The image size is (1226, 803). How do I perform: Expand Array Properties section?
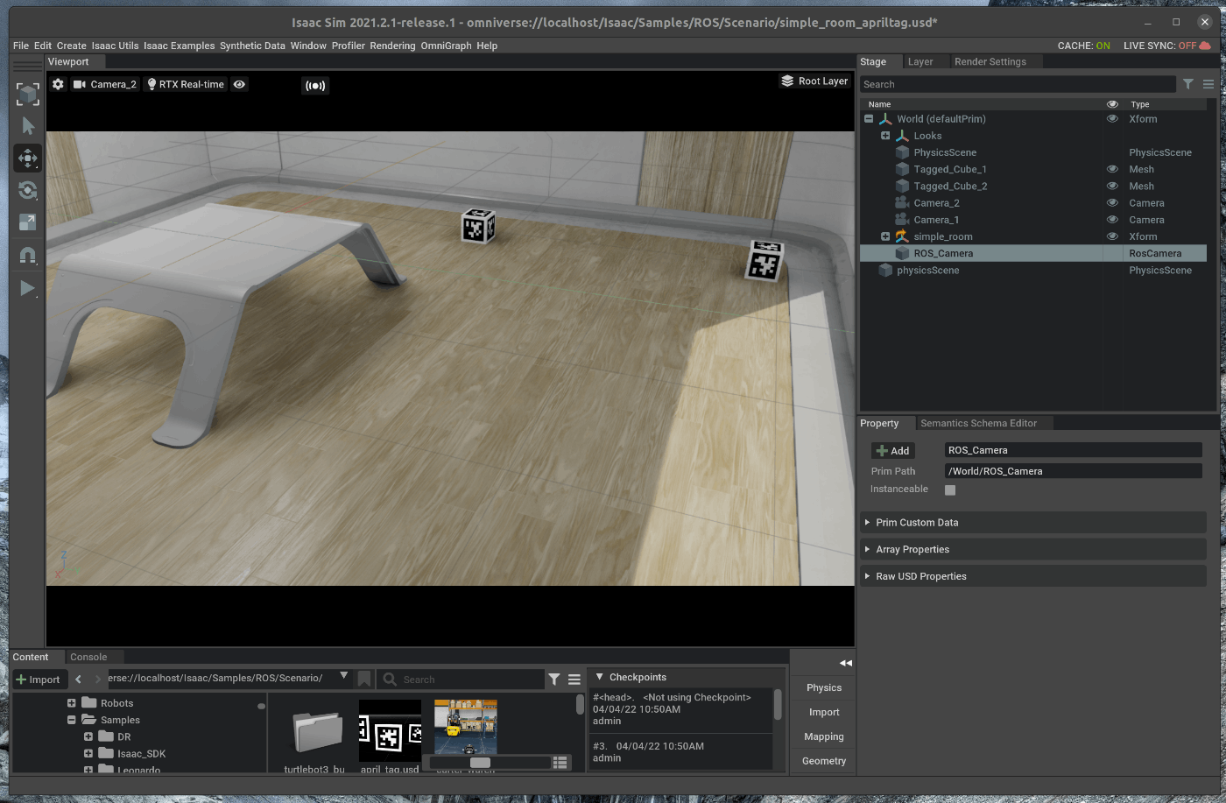(1033, 549)
